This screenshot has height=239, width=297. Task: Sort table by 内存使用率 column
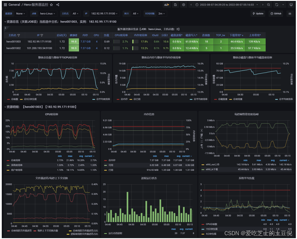click(140, 35)
